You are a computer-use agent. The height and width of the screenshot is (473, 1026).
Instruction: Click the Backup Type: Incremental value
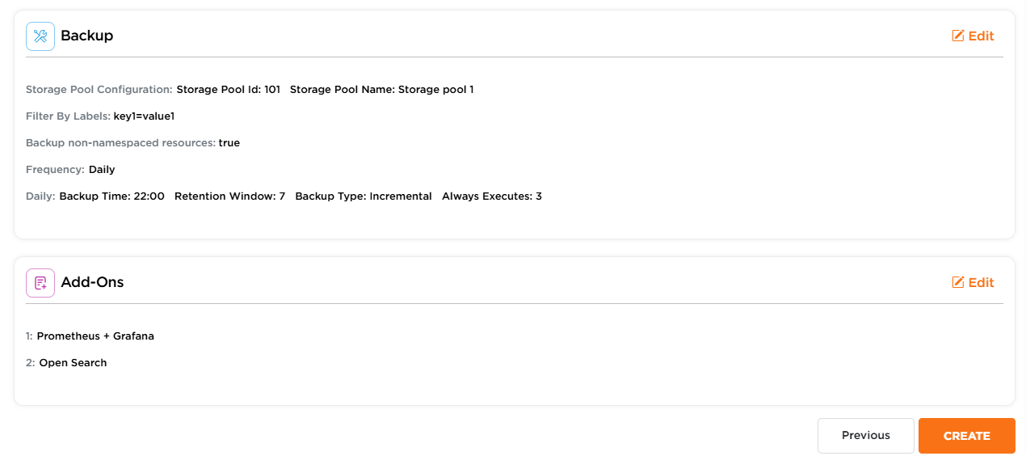pyautogui.click(x=364, y=196)
